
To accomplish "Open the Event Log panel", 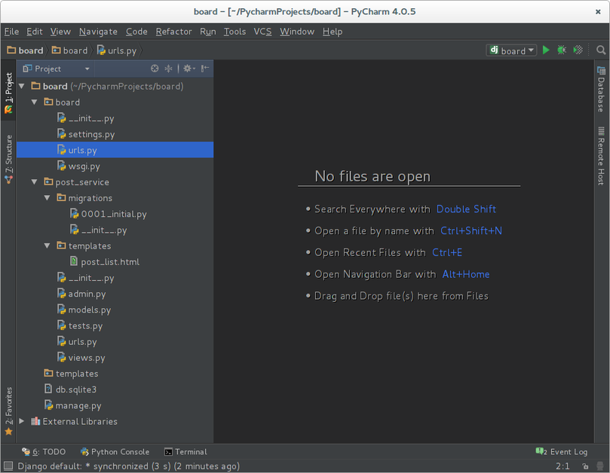I will click(x=562, y=452).
